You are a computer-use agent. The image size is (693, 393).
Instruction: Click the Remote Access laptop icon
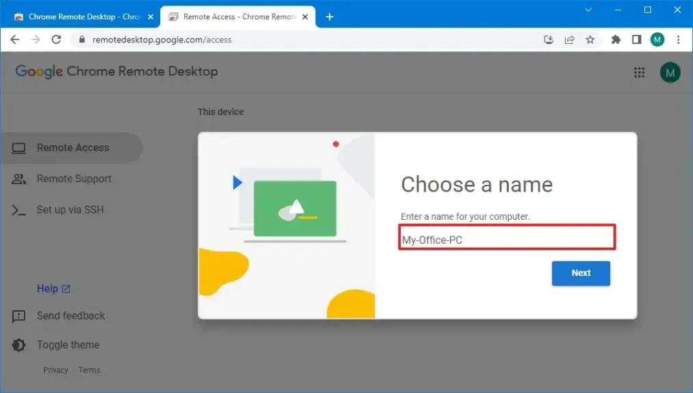[x=18, y=148]
